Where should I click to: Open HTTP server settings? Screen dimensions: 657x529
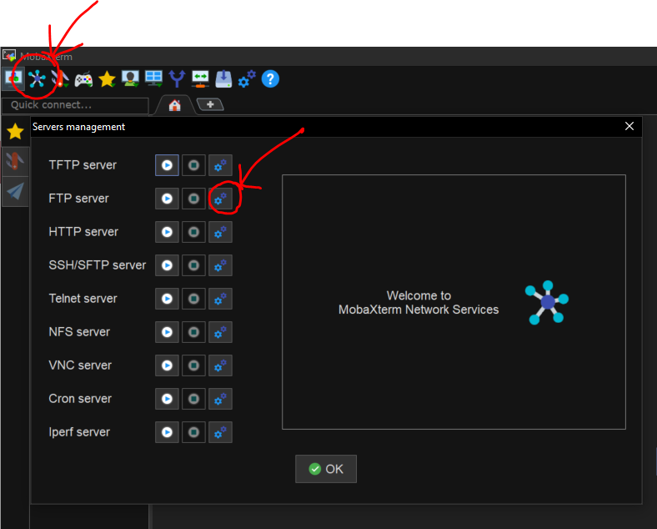click(220, 232)
